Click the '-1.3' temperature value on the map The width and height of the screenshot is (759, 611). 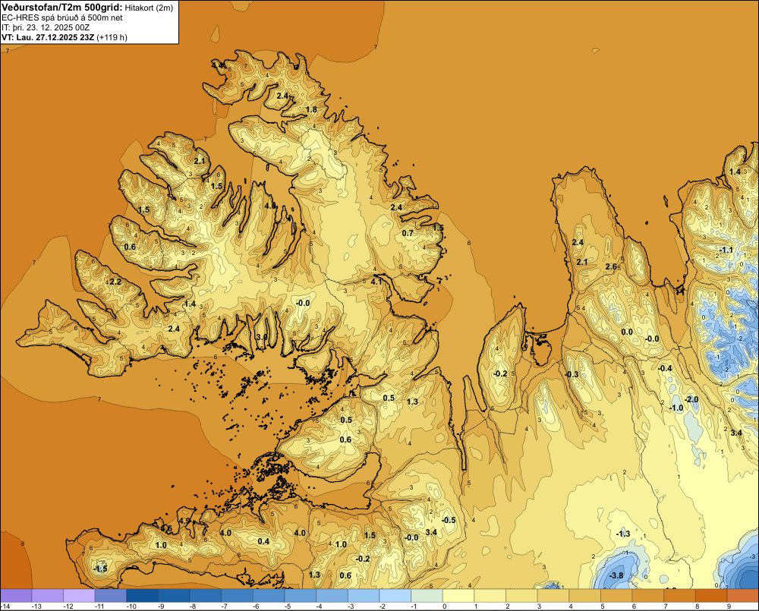(623, 534)
